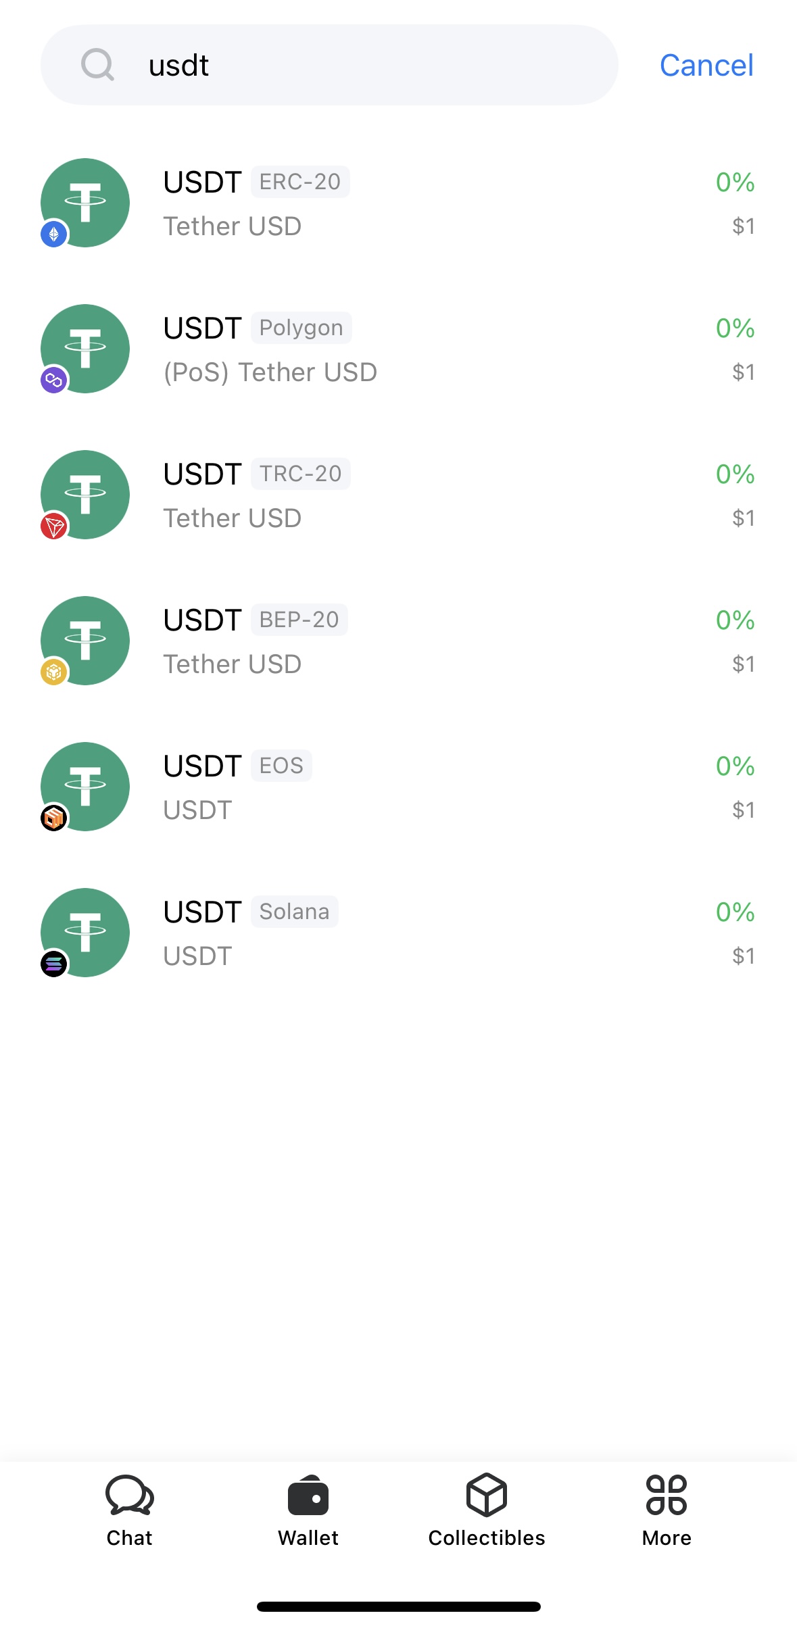This screenshot has height=1628, width=797.
Task: Select the BEP-20 network badge
Action: [299, 620]
